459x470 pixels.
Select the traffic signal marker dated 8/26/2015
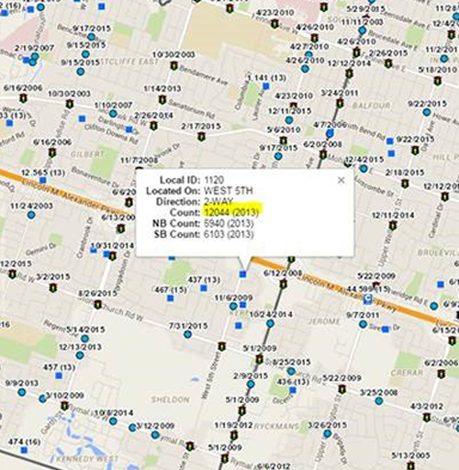(x=97, y=305)
